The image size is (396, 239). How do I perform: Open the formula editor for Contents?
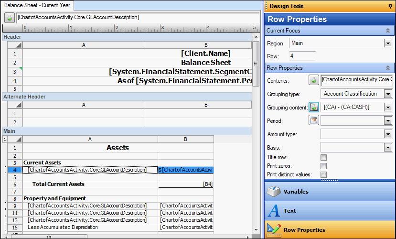point(314,80)
